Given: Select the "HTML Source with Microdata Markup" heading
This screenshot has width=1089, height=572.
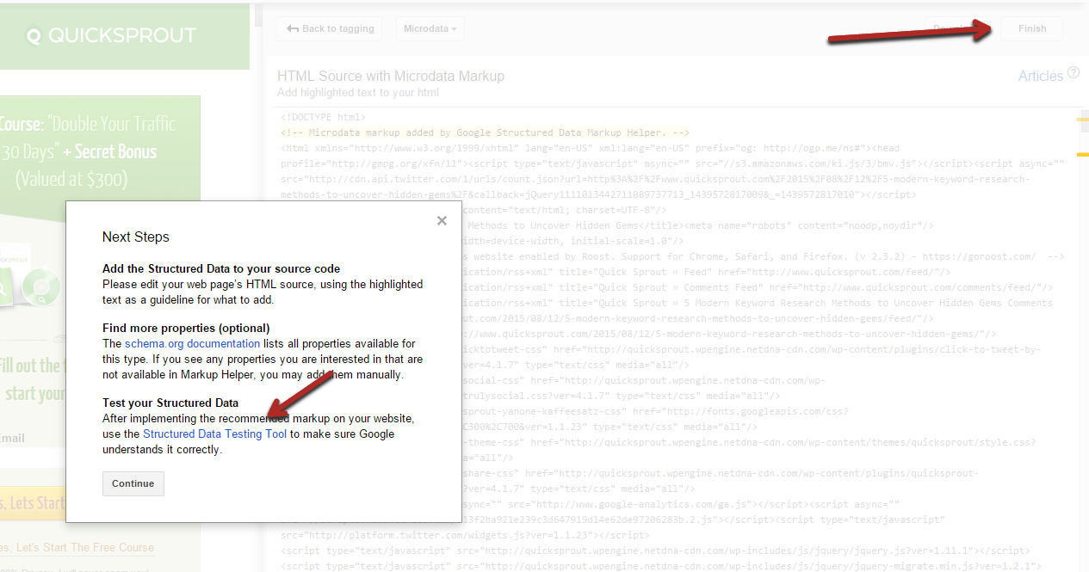Looking at the screenshot, I should click(391, 77).
